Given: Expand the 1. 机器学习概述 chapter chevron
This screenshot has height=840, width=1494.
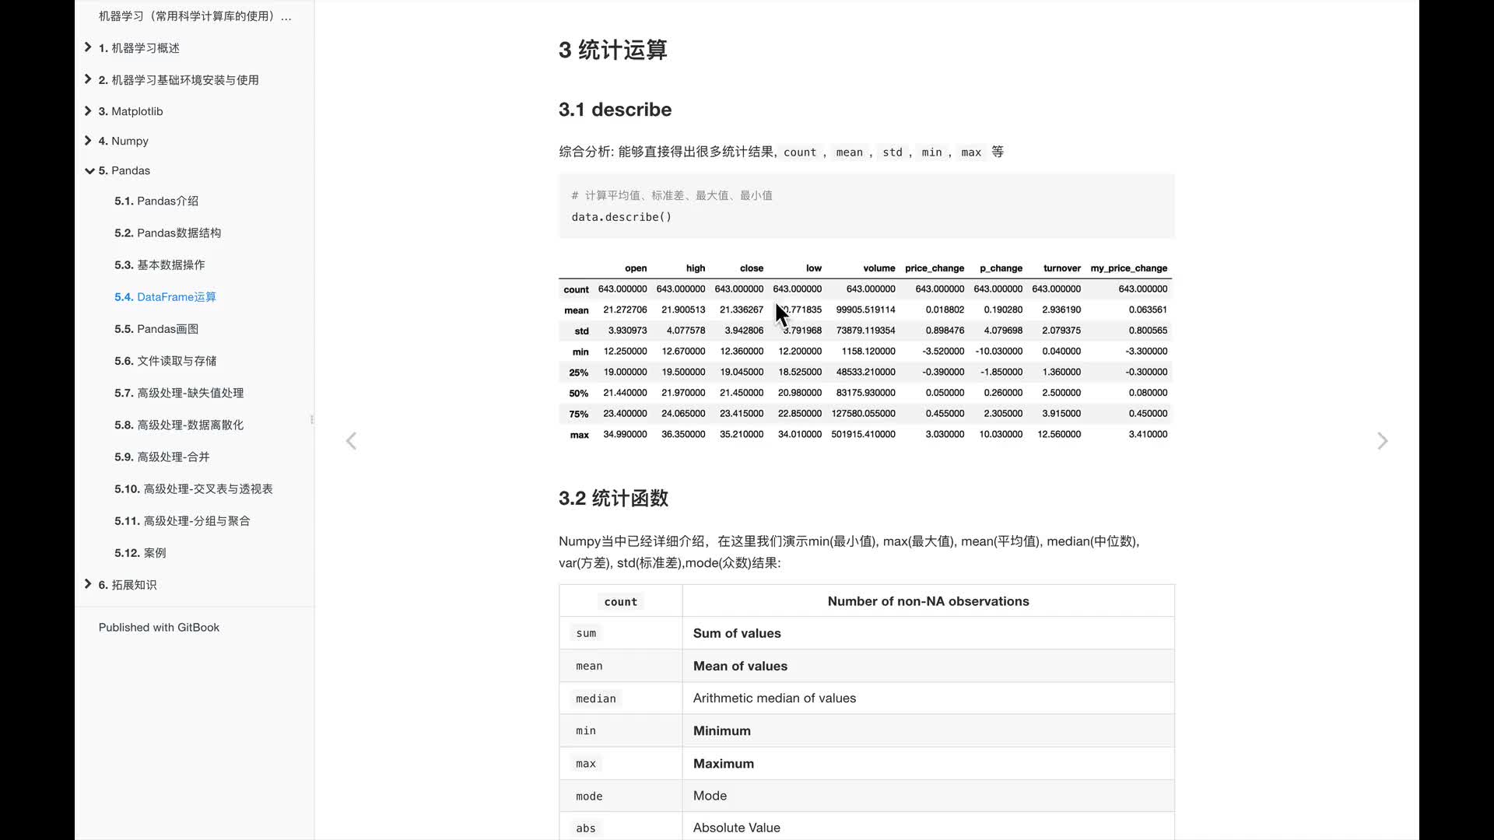Looking at the screenshot, I should coord(88,47).
